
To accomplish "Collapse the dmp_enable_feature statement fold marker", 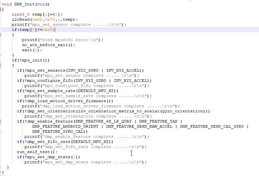I will click(1, 121).
